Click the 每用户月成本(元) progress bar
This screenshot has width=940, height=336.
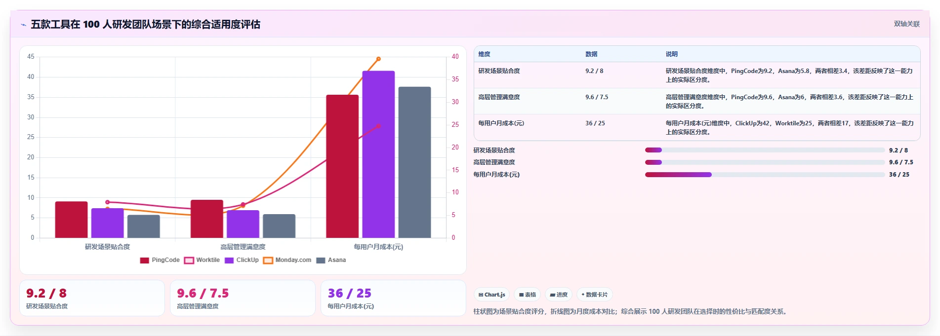765,174
